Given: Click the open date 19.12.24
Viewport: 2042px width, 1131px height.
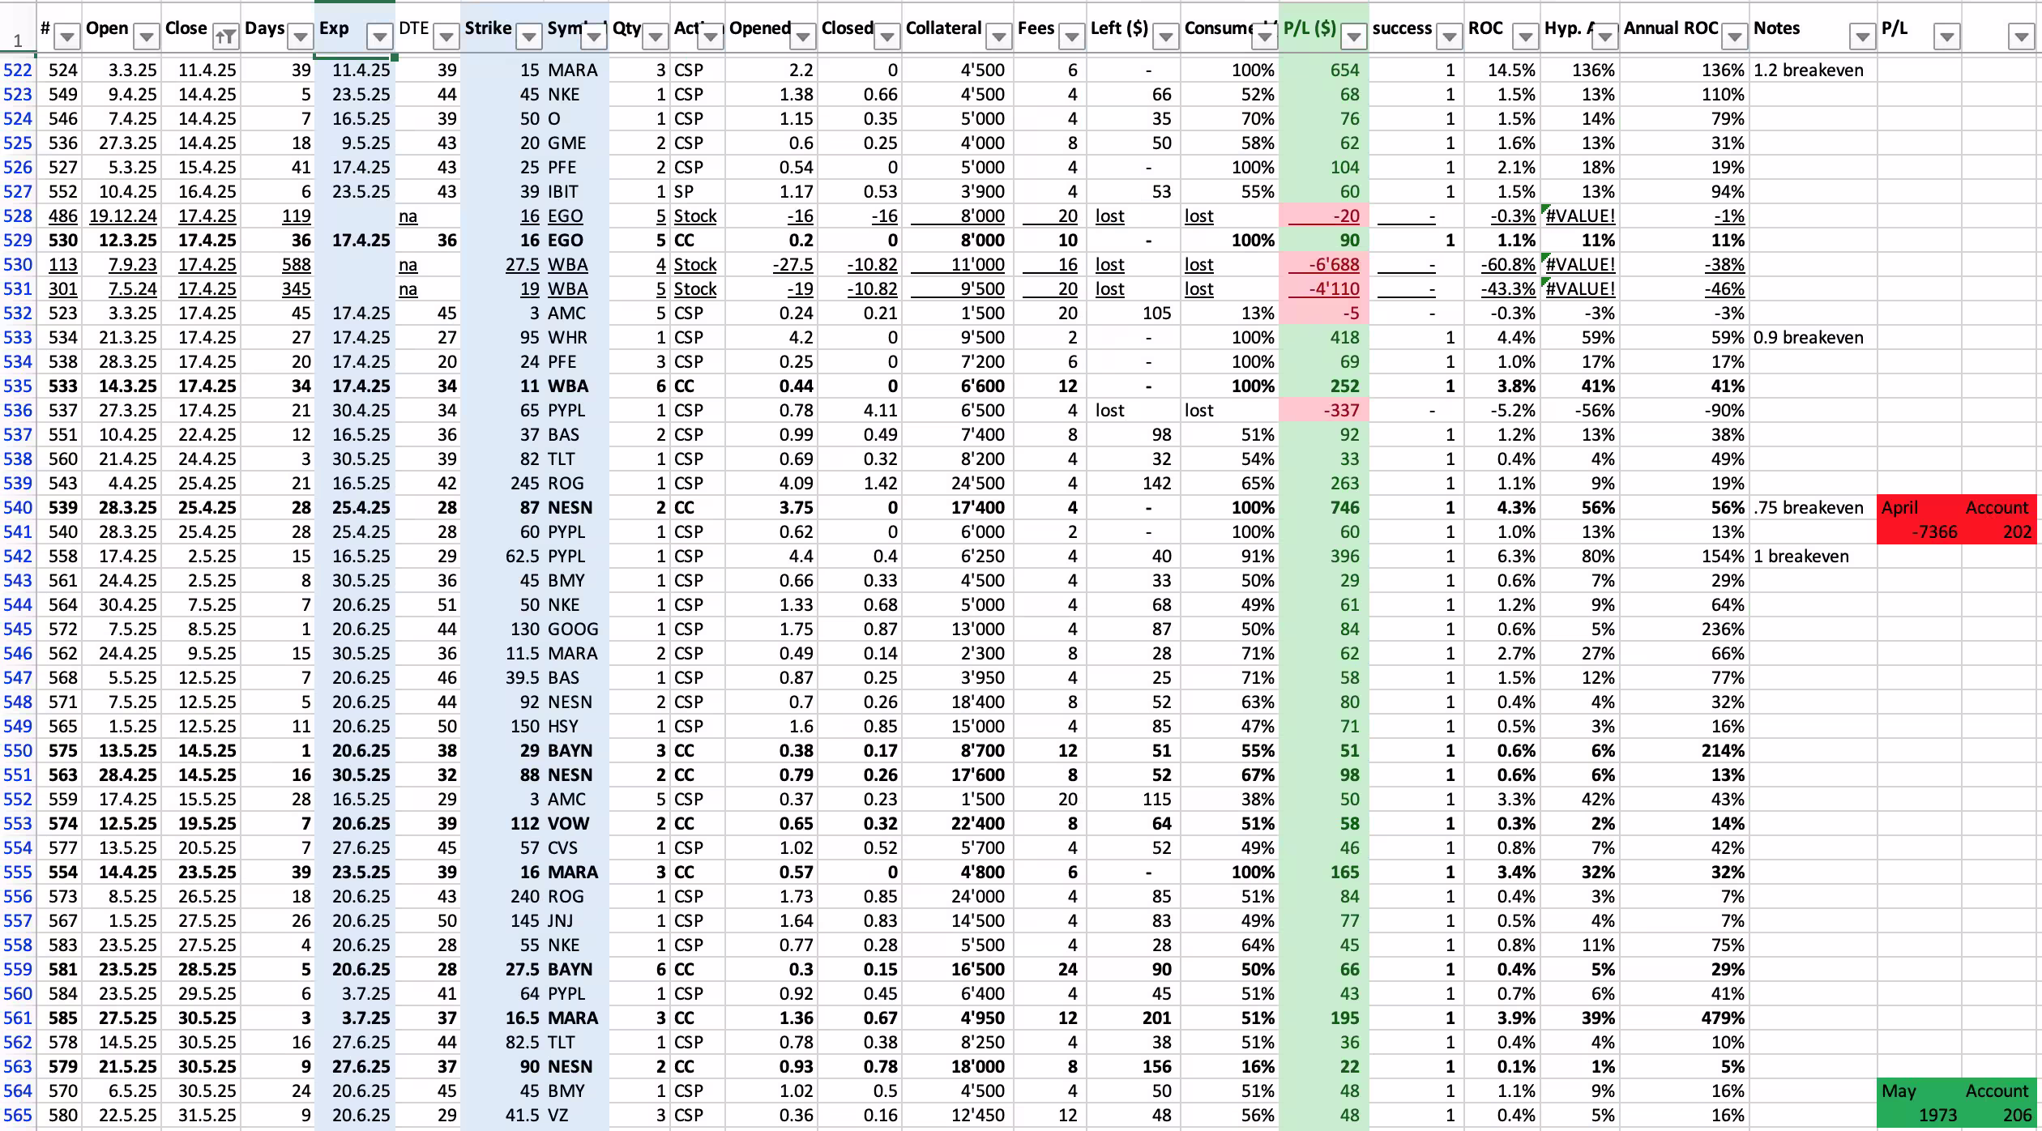Looking at the screenshot, I should 123,216.
